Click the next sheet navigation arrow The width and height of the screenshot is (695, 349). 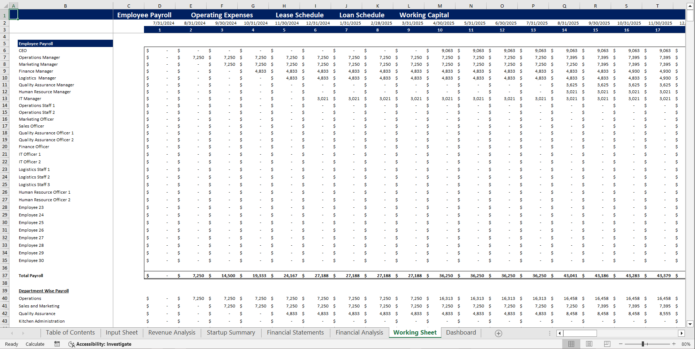click(23, 333)
